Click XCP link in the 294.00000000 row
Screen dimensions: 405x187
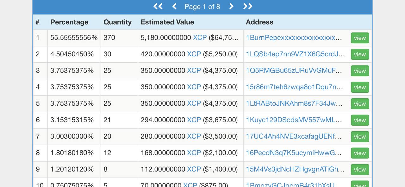194,120
